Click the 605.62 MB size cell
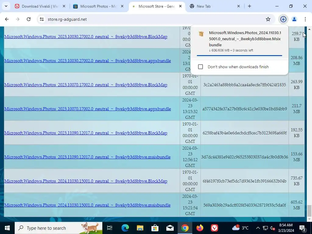312x234 pixels. tap(296, 205)
